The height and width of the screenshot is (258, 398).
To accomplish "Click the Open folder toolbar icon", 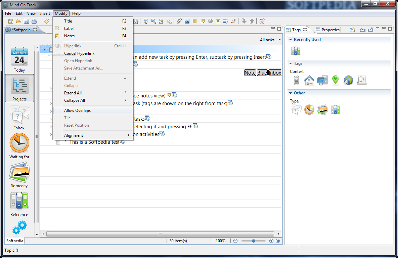I will pos(18,21).
